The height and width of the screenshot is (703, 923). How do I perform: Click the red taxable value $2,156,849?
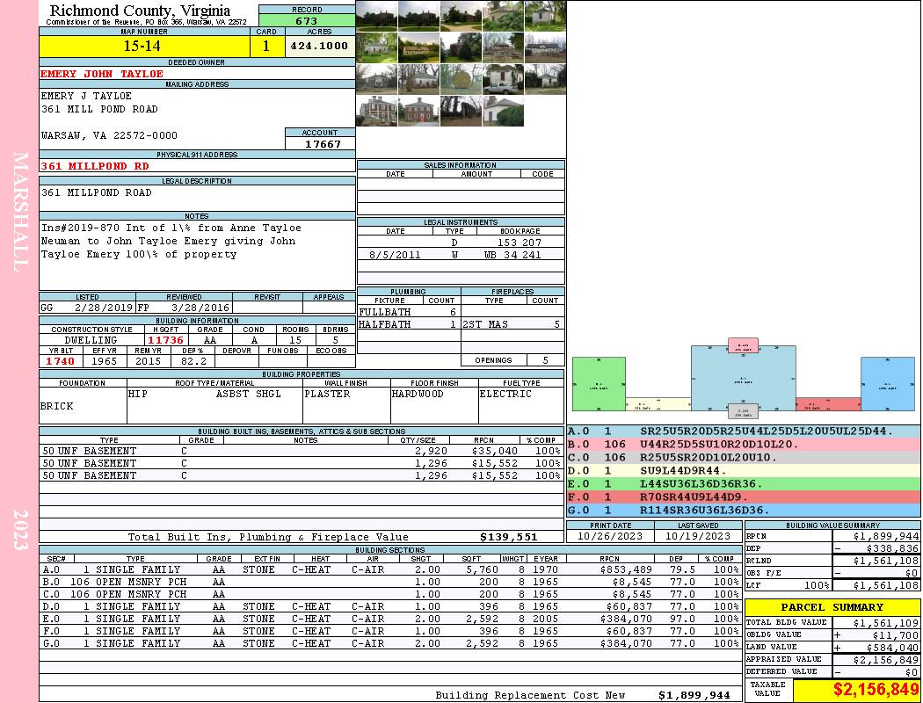(857, 691)
